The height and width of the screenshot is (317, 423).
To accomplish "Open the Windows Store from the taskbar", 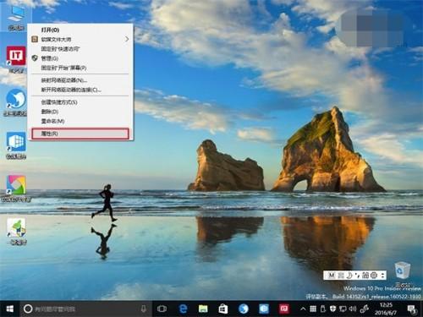I will (x=223, y=309).
